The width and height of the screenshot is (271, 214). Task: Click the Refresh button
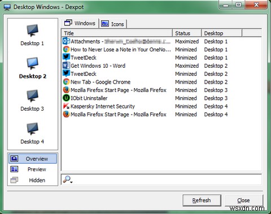tap(202, 200)
